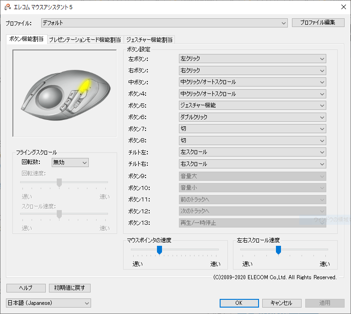Click the フライングスクロール group label
This screenshot has width=351, height=314.
[x=37, y=152]
